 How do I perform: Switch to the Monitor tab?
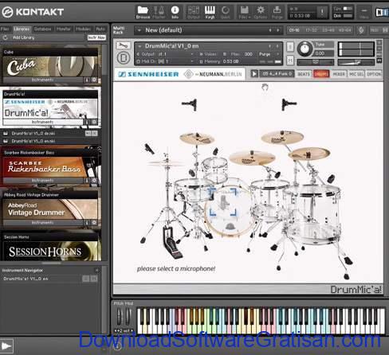(x=64, y=29)
